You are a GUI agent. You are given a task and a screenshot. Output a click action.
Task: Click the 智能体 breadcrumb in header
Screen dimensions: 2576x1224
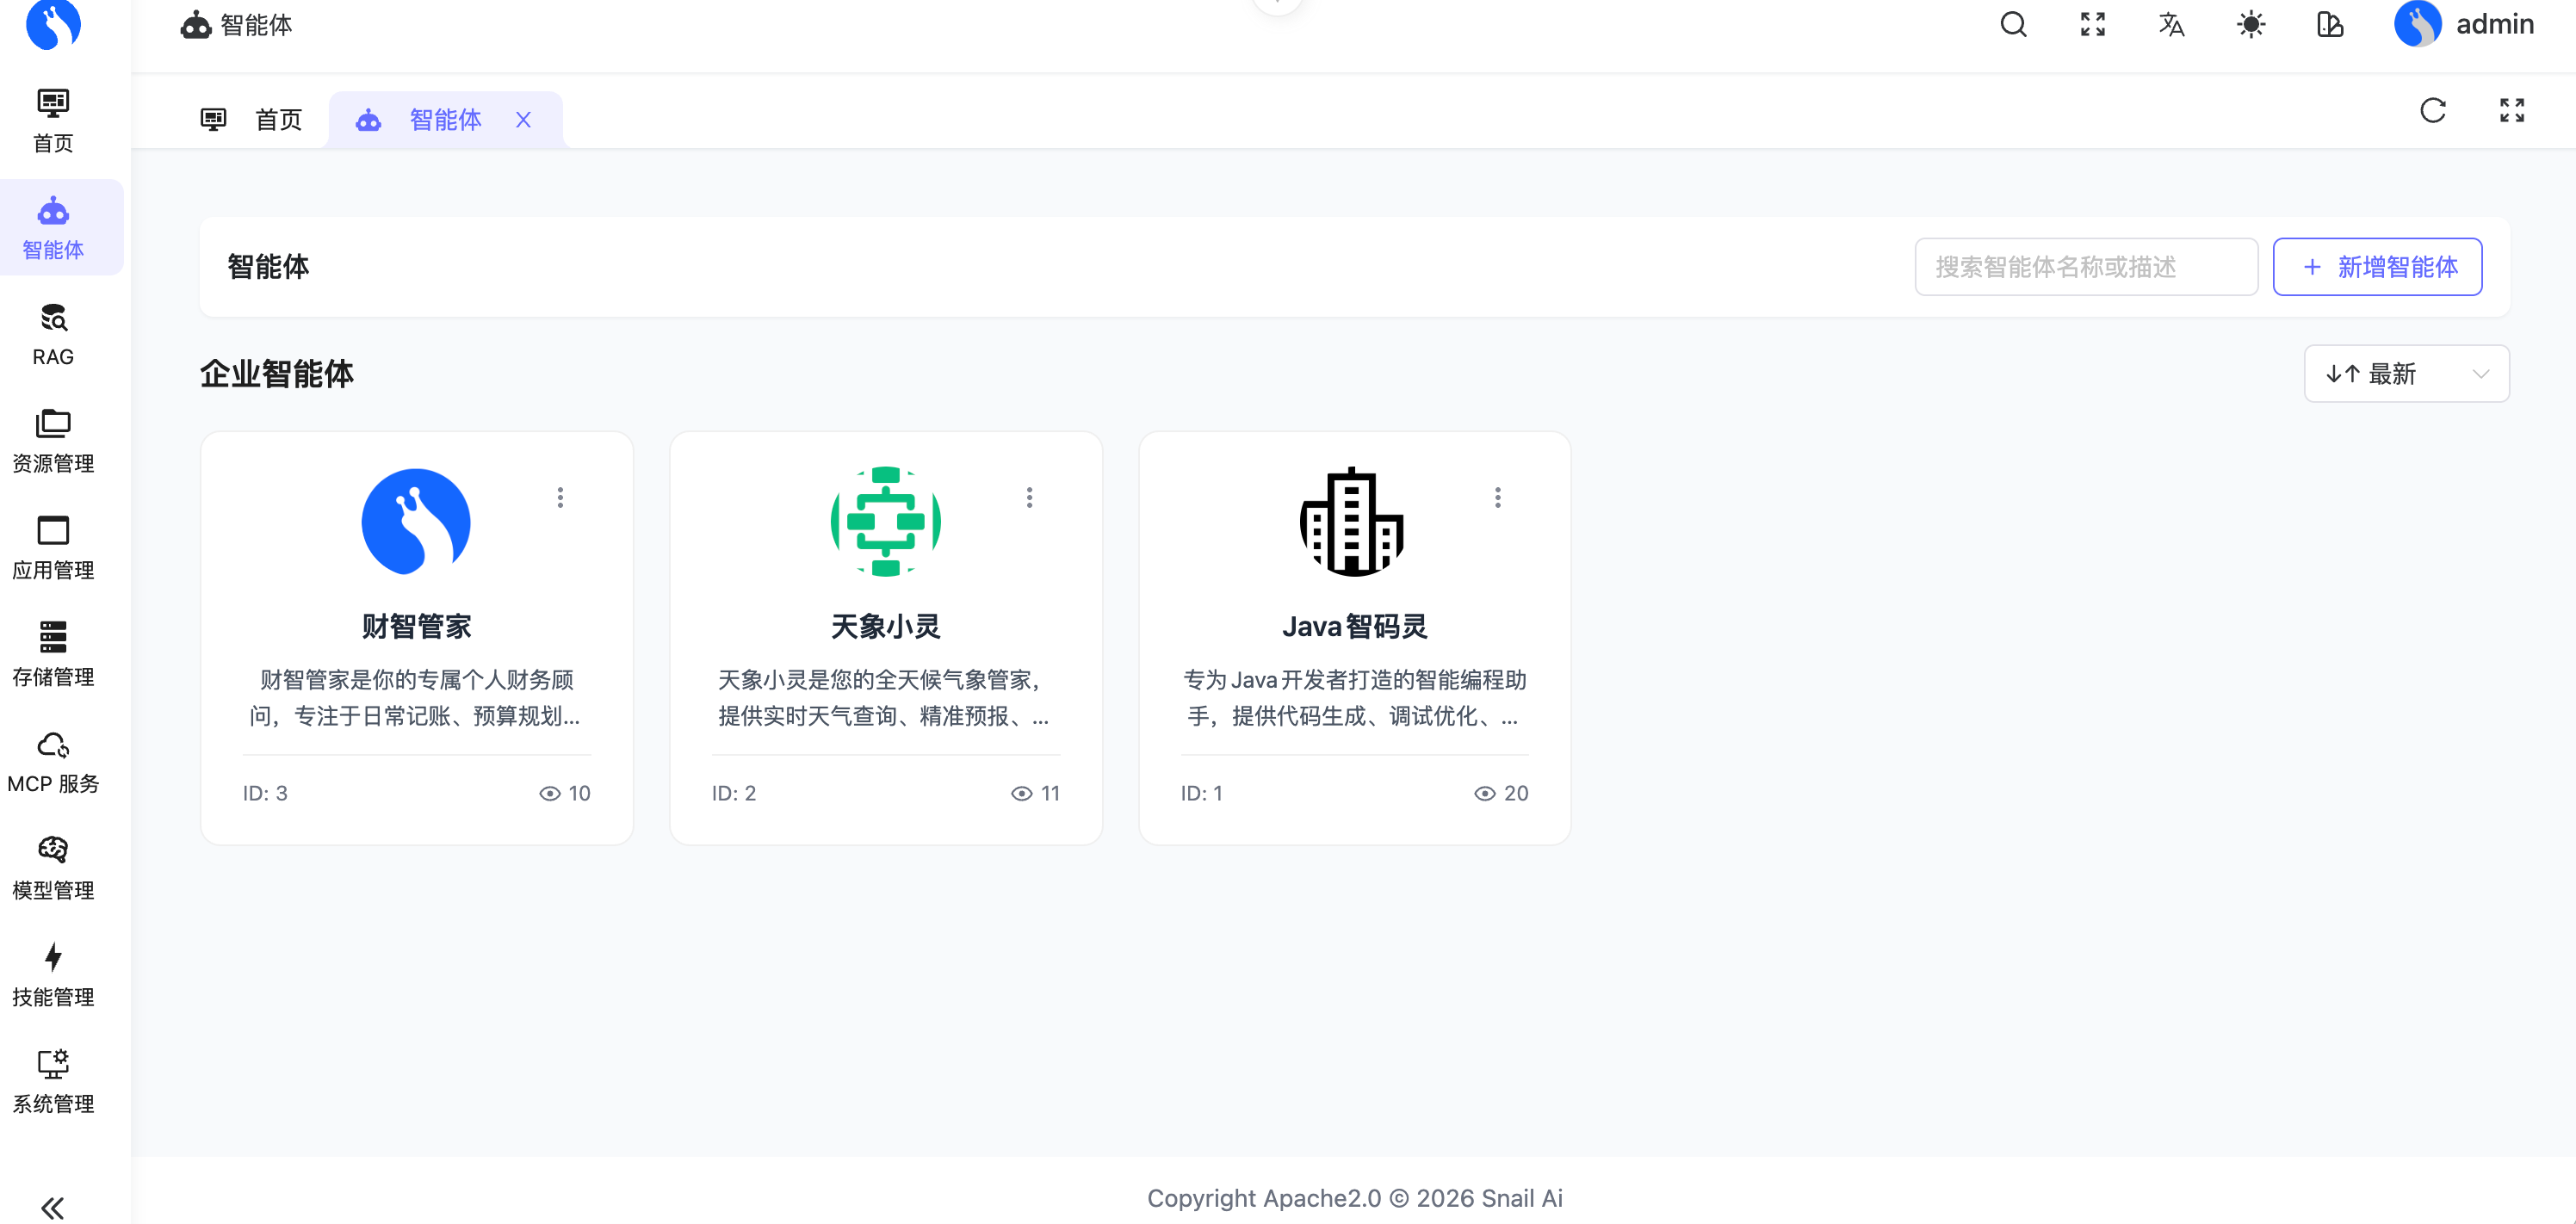click(236, 24)
